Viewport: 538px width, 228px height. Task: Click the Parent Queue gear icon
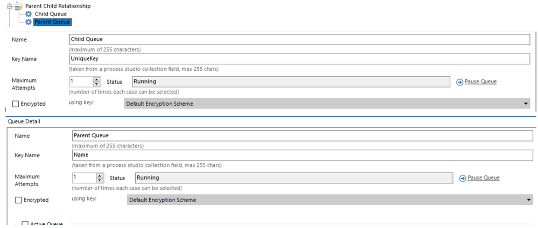coord(29,22)
